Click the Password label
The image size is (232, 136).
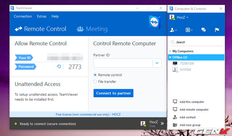(x=25, y=67)
